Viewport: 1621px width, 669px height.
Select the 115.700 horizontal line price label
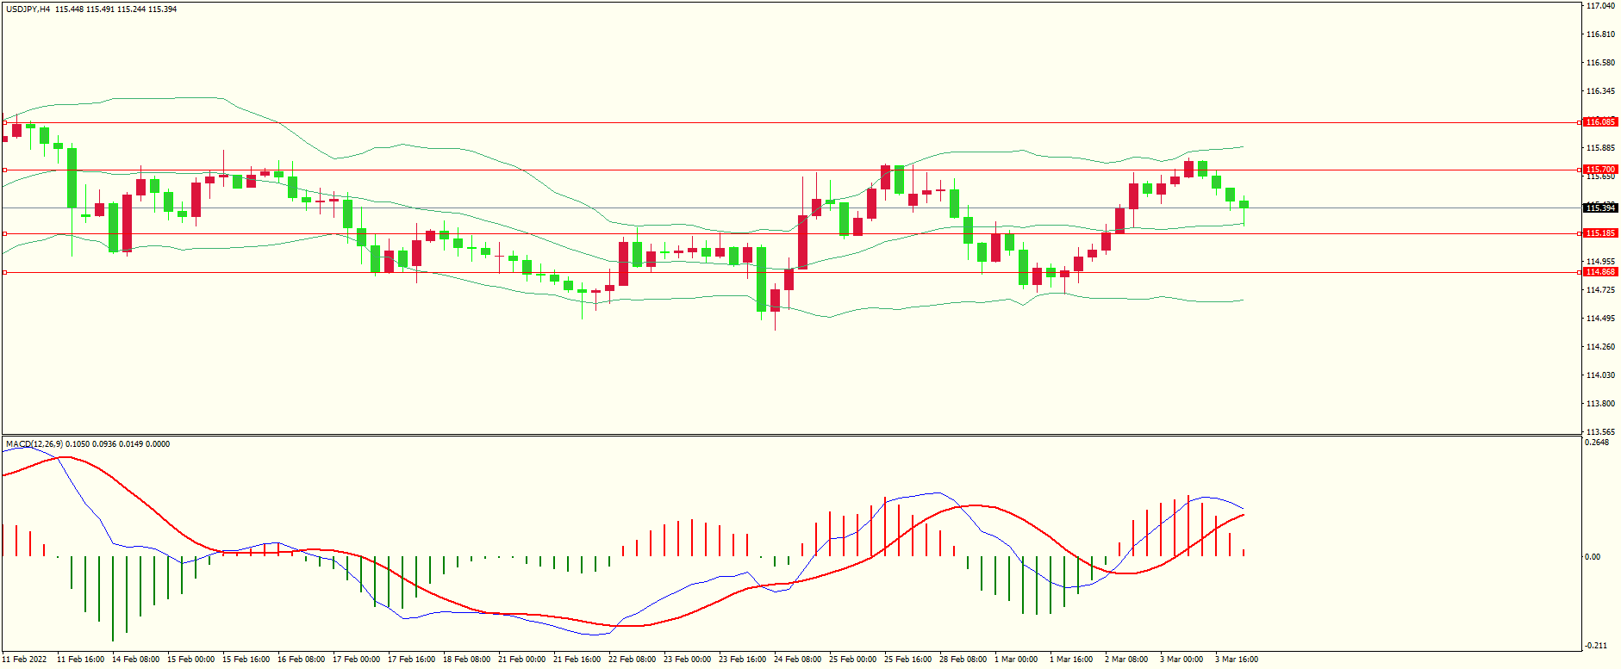1601,170
